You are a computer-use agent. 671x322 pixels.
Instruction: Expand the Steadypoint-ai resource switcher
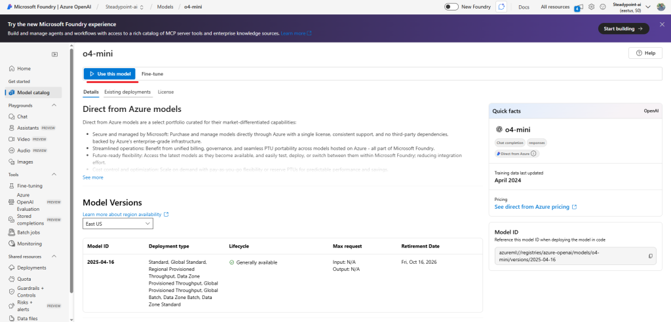[648, 7]
